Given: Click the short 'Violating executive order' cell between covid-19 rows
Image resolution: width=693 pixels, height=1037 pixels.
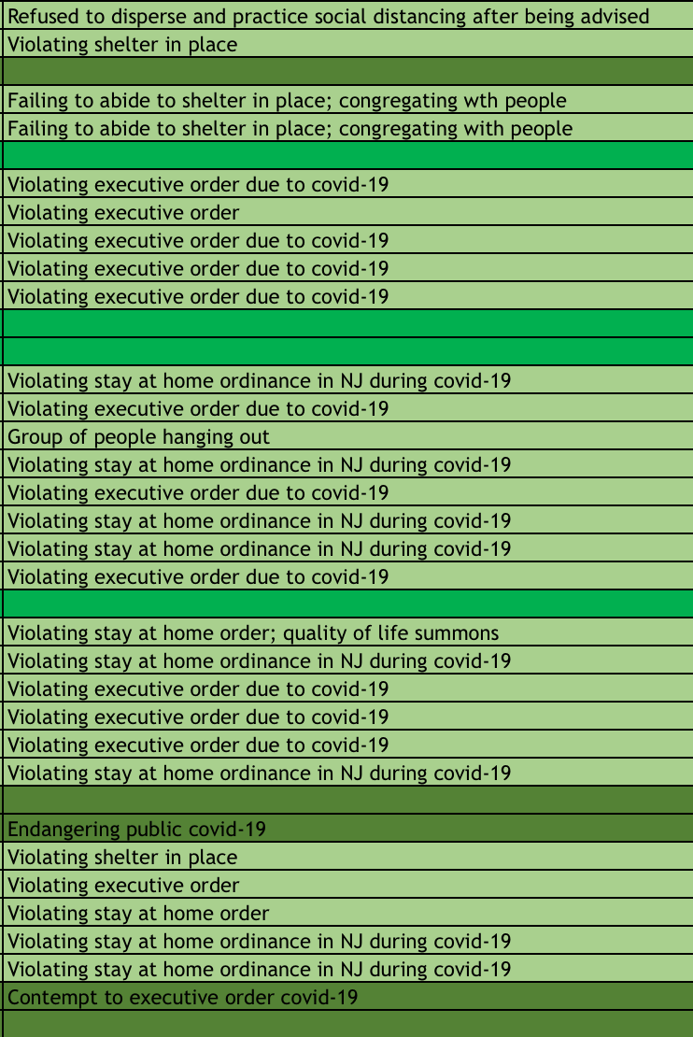Looking at the screenshot, I should [x=347, y=212].
